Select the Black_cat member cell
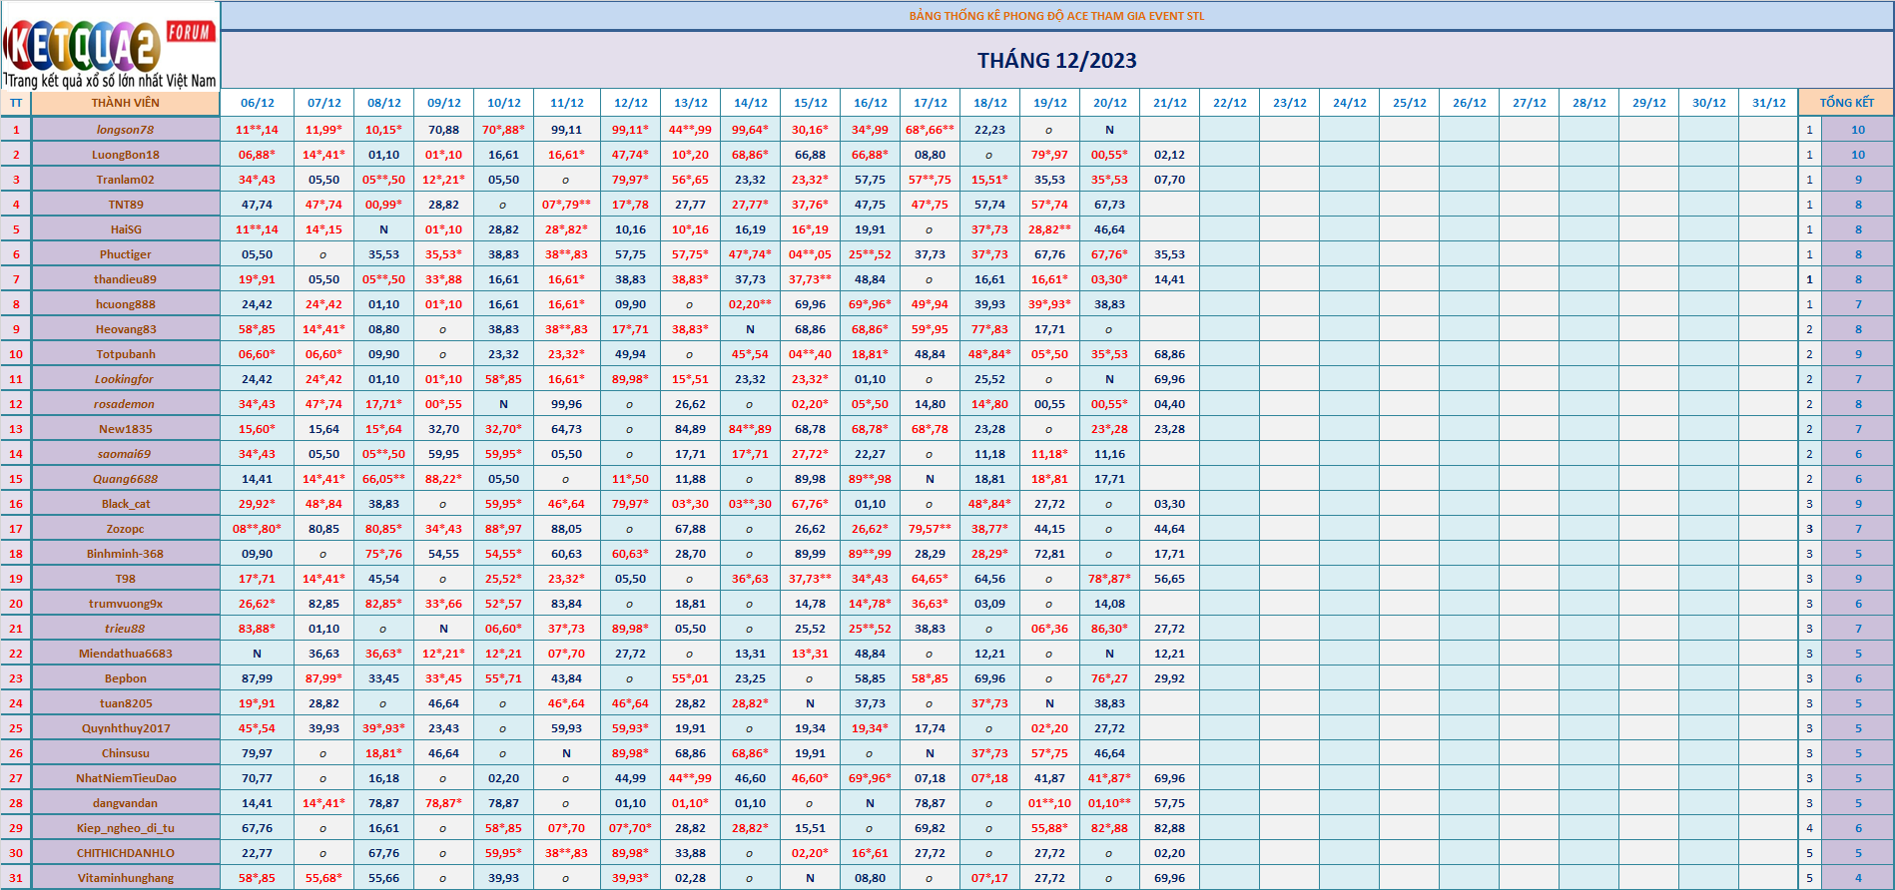Viewport: 1895px width, 890px height. (126, 504)
